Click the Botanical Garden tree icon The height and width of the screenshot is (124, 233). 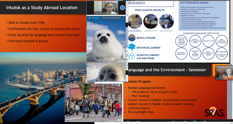click(x=132, y=47)
